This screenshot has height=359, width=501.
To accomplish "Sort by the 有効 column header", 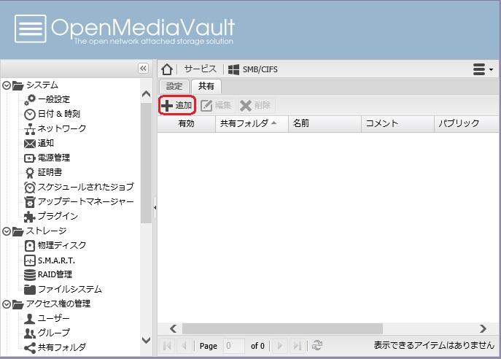I will [x=186, y=123].
